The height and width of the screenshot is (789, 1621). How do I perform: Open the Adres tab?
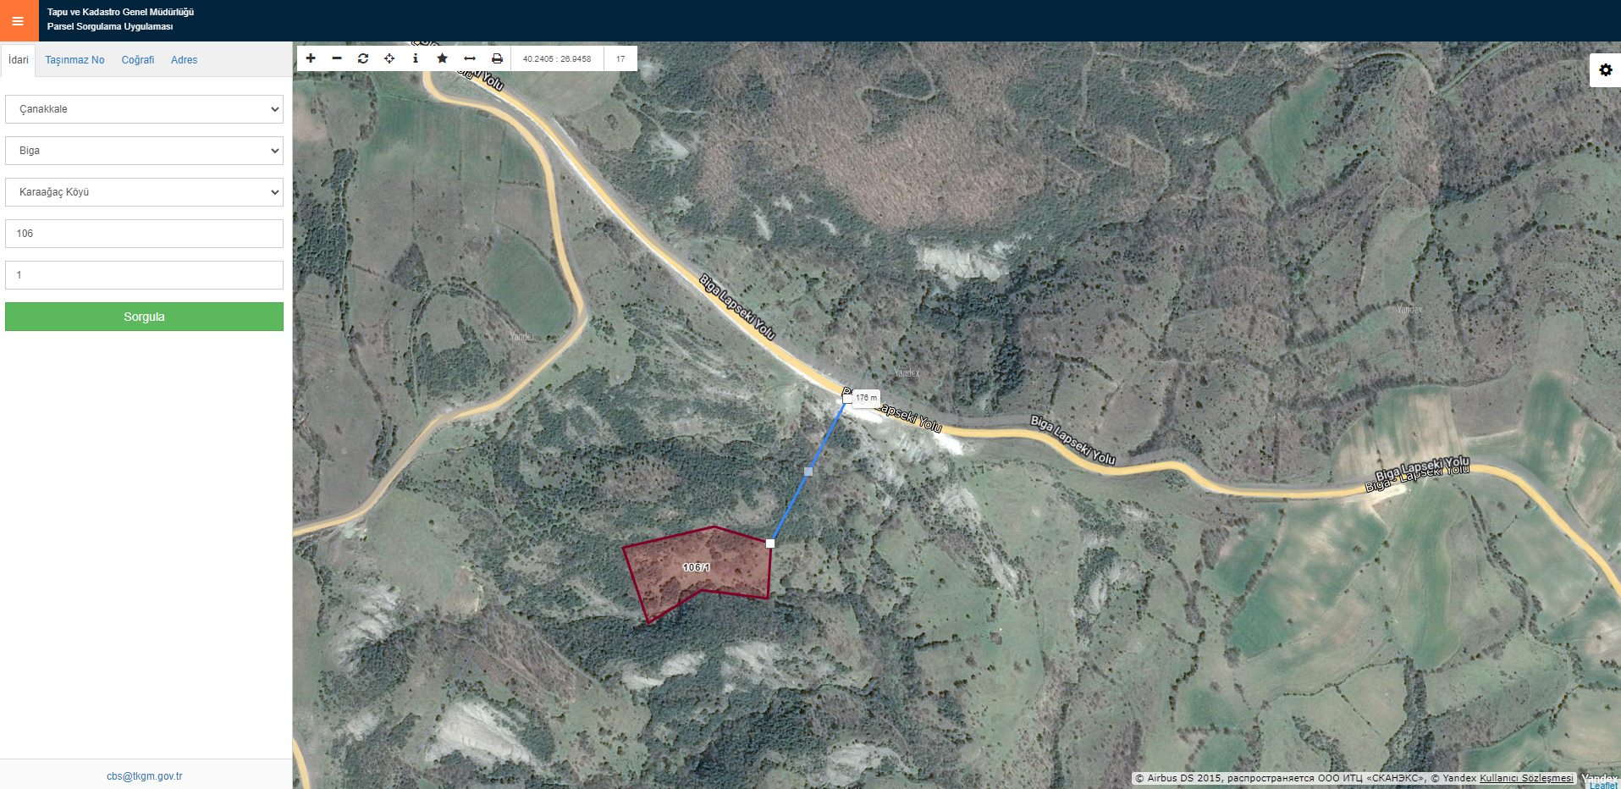coord(184,60)
